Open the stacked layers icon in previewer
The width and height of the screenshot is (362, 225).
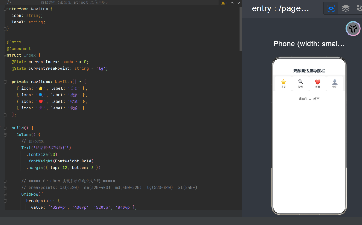(346, 8)
